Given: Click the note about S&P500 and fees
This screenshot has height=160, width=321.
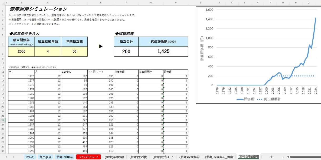Looking at the screenshot, I should [33, 67].
